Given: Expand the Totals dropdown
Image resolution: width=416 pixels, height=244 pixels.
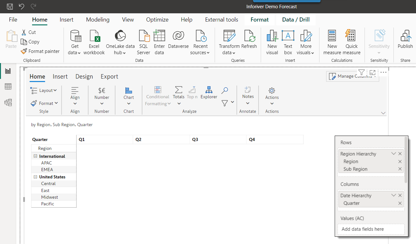Looking at the screenshot, I should click(x=179, y=104).
